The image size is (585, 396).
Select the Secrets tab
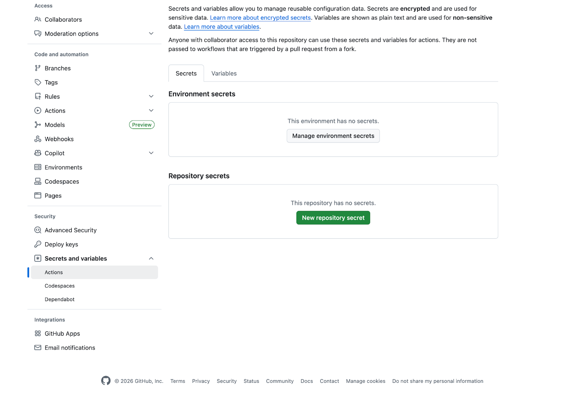[186, 73]
